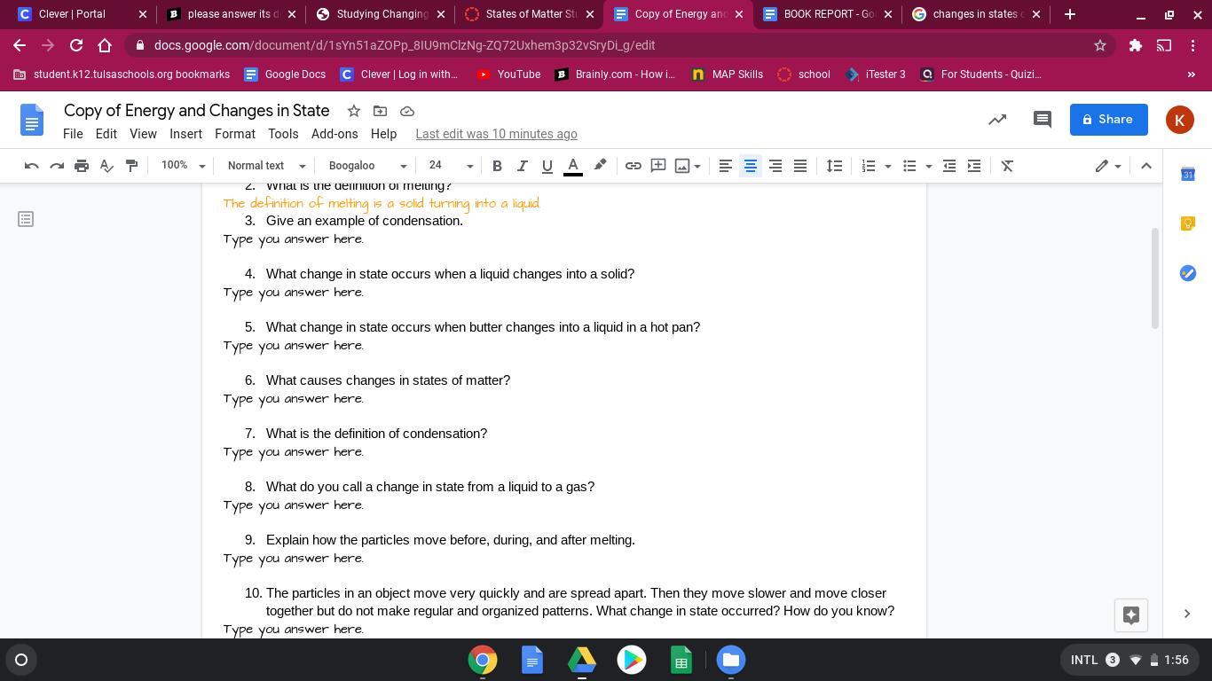Open activity dashboard trend icon
Viewport: 1212px width, 681px height.
[997, 120]
